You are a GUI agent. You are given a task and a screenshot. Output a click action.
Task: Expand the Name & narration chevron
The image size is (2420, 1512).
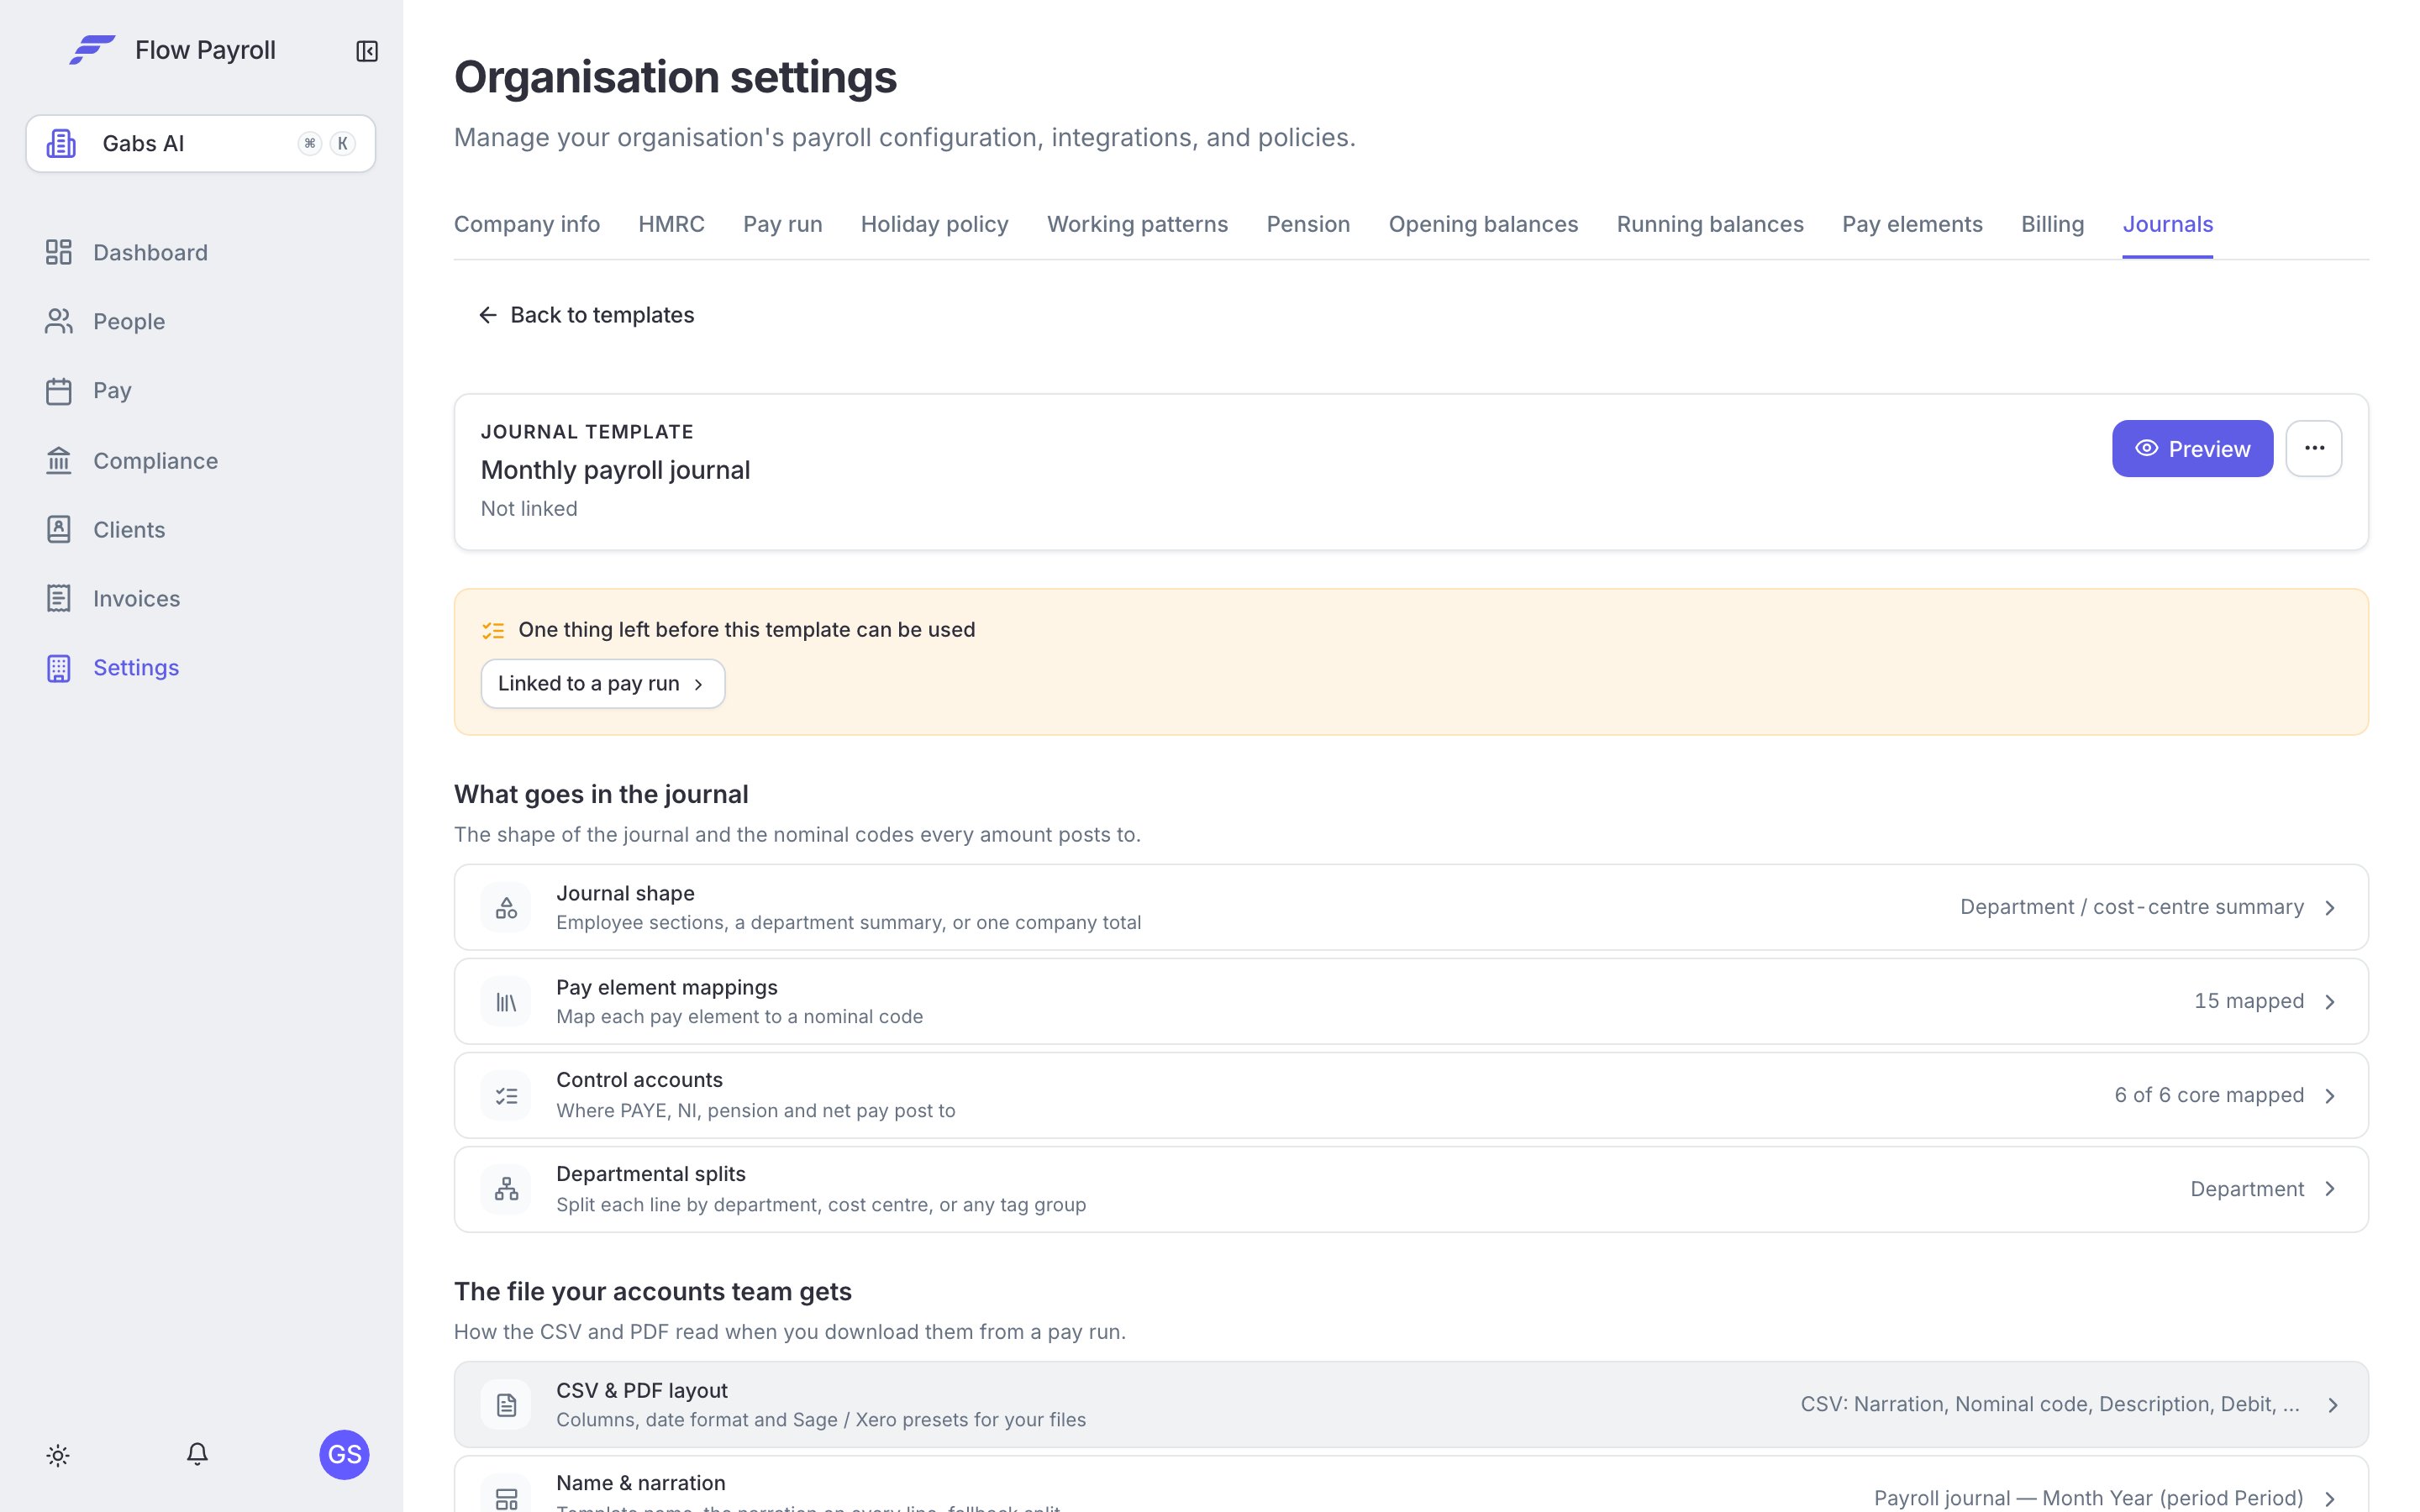tap(2330, 1498)
